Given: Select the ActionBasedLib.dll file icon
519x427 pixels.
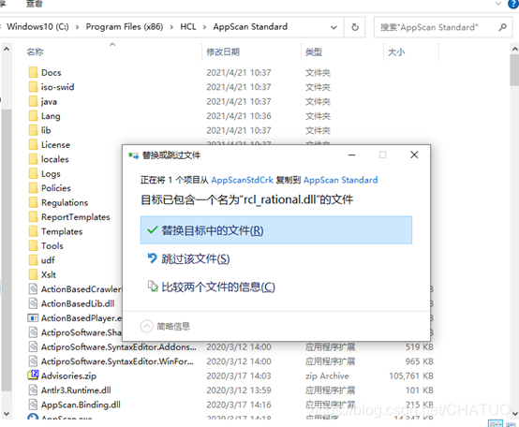Looking at the screenshot, I should [33, 303].
